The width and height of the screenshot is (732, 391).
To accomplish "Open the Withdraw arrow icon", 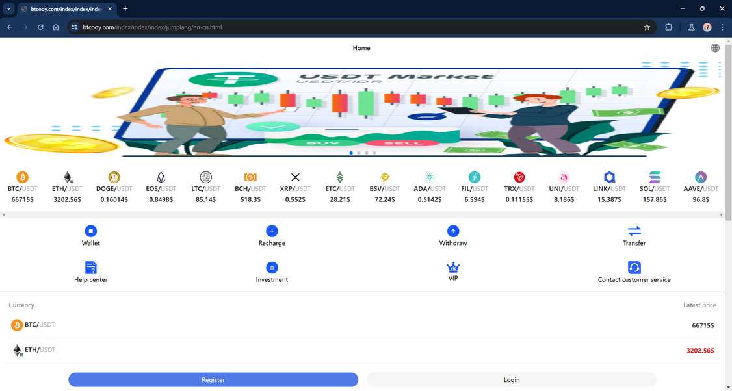I will (453, 231).
